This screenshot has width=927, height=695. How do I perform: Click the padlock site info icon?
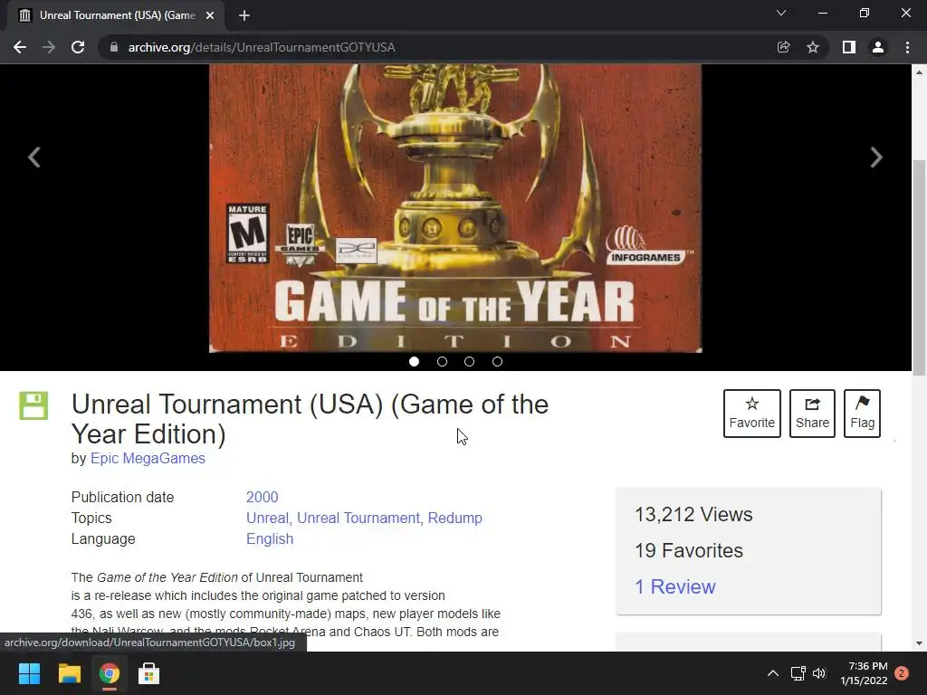(x=113, y=47)
